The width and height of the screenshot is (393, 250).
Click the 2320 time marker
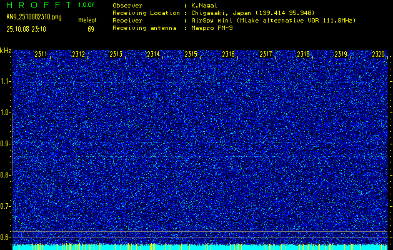pyautogui.click(x=377, y=55)
